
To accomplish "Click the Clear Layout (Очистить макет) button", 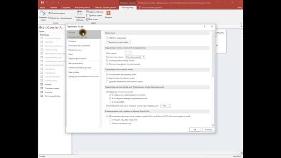I will click(x=57, y=13).
